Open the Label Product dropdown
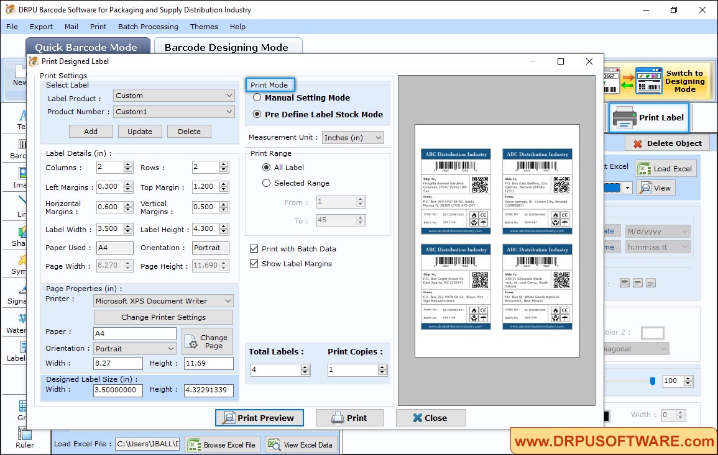Viewport: 718px width, 455px height. pos(174,96)
